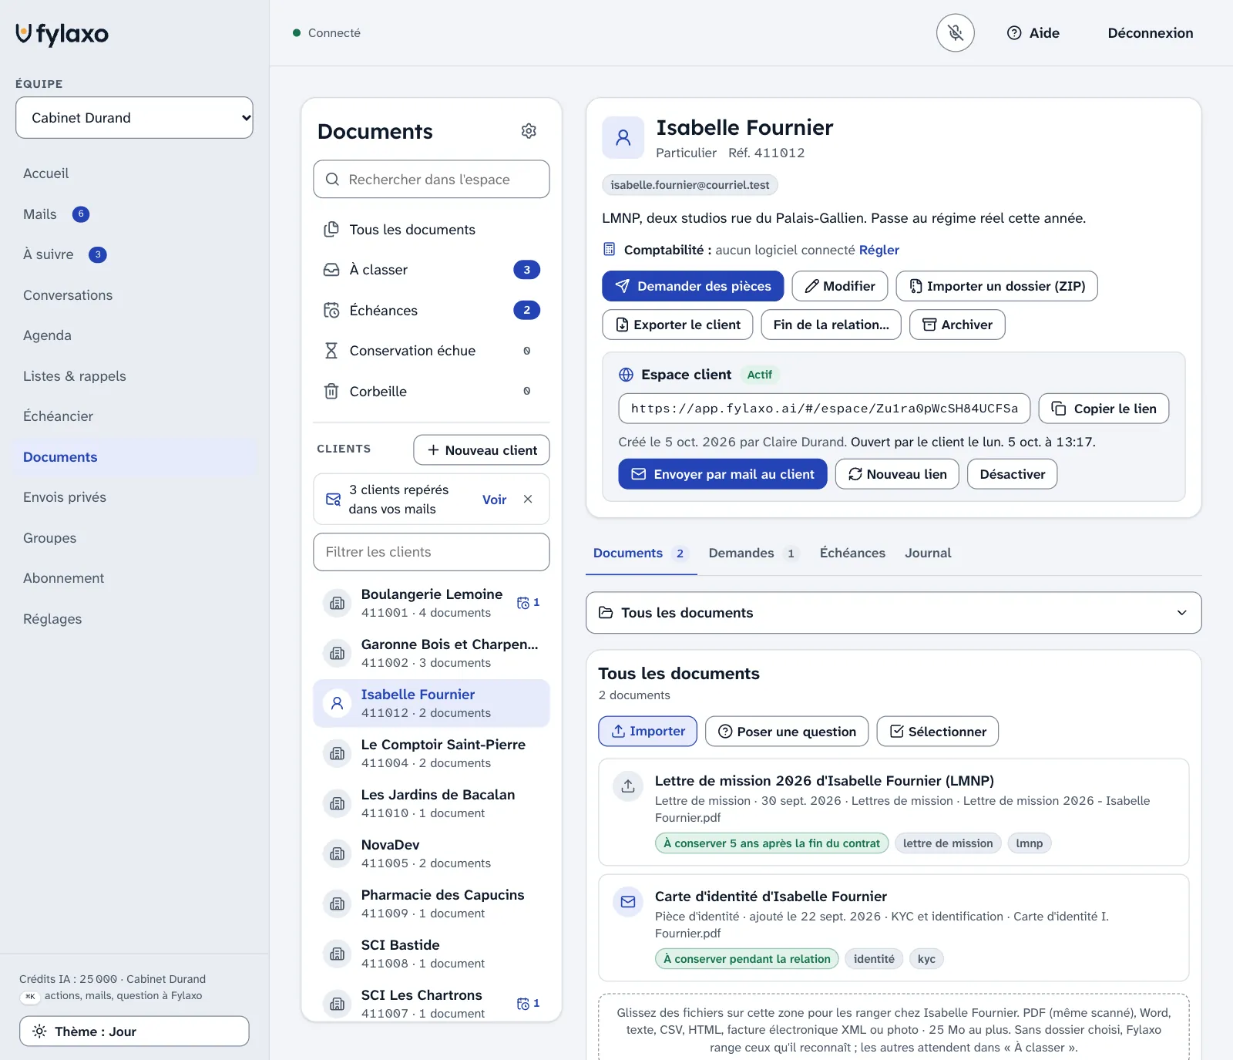Open the À classer inbox

[432, 270]
